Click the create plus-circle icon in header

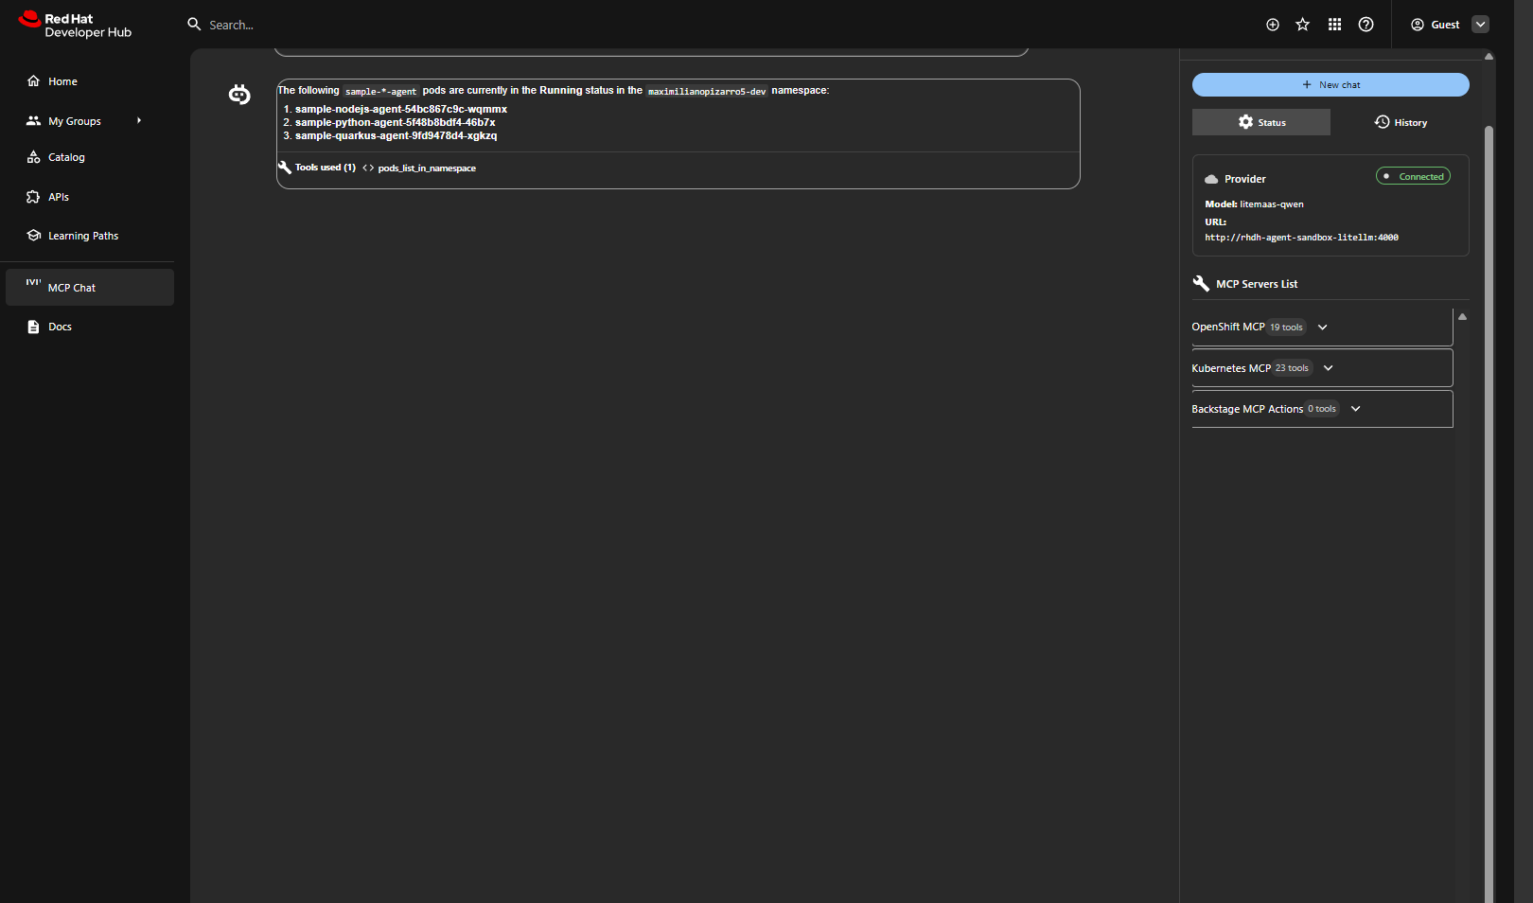(1273, 25)
